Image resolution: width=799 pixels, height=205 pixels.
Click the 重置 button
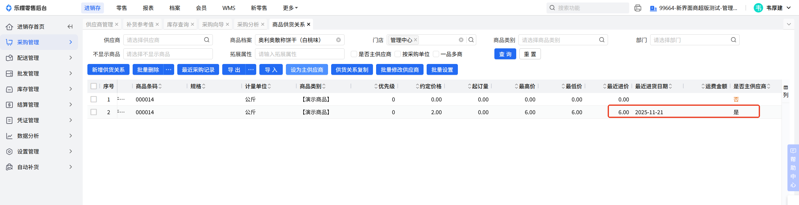530,54
